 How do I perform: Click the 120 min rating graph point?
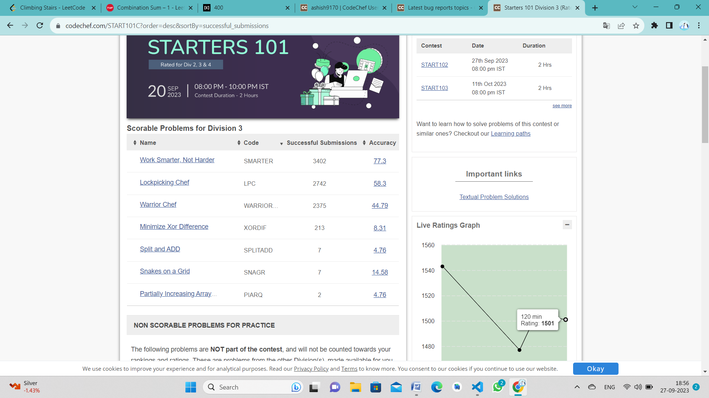[x=565, y=320]
